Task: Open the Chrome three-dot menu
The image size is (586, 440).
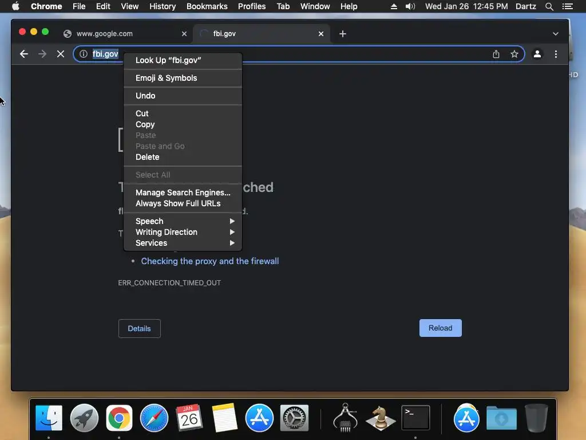Action: click(x=556, y=54)
